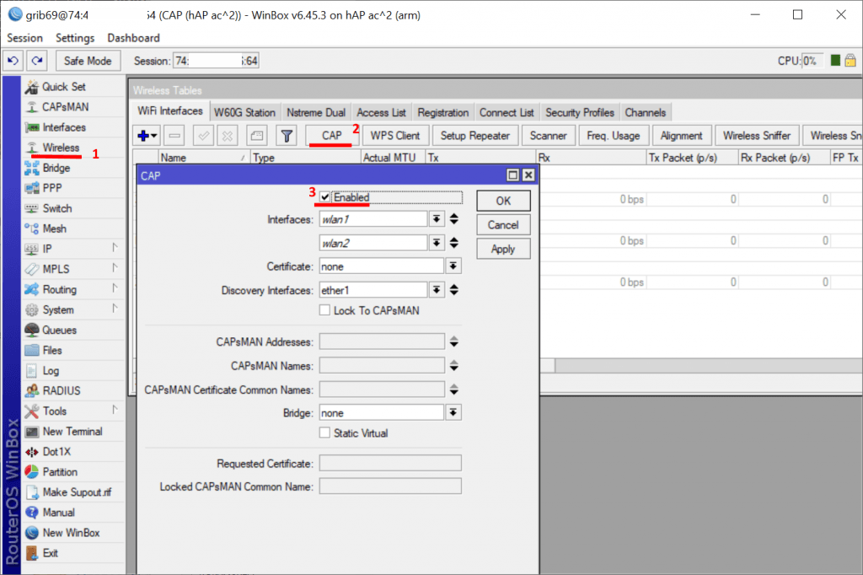This screenshot has height=575, width=863.
Task: Click the blue plus Add icon
Action: pos(143,136)
